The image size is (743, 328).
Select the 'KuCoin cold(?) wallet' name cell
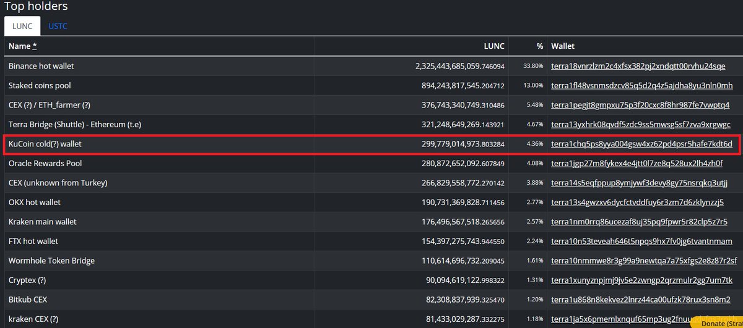coord(45,144)
